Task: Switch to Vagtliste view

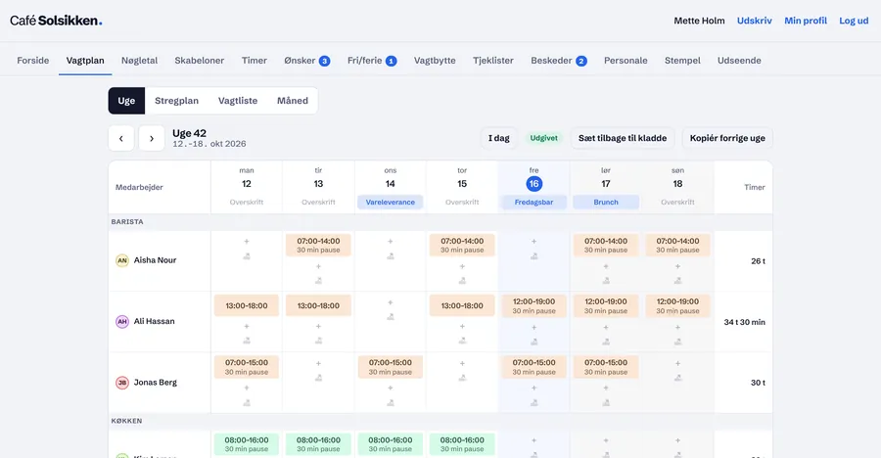Action: (238, 101)
